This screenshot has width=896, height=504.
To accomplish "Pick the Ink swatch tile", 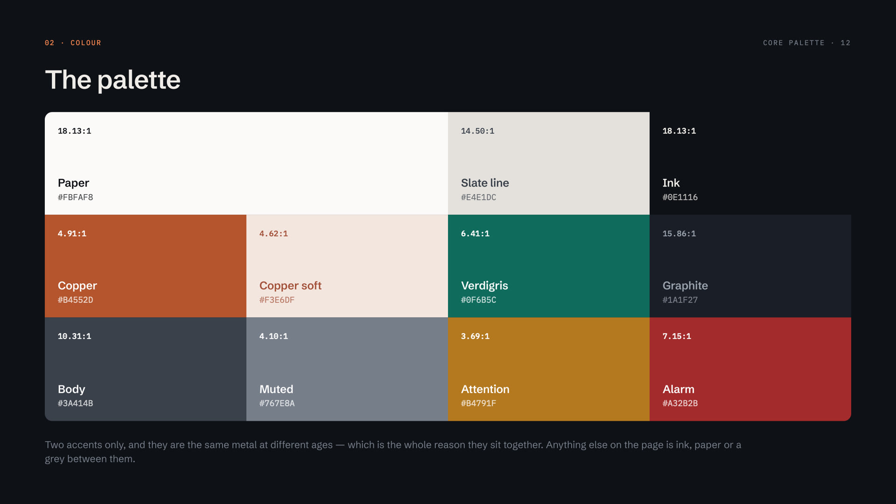I will [x=750, y=163].
